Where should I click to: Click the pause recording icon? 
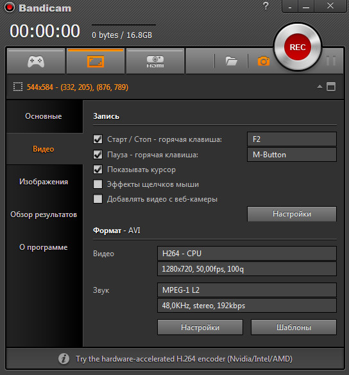[x=331, y=61]
